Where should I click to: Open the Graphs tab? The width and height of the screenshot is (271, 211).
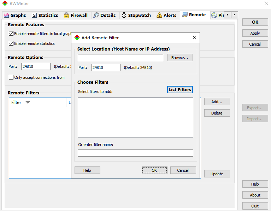[15, 16]
